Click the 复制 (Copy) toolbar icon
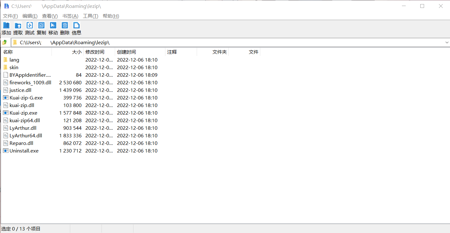Viewport: 450px width, 233px height. (x=41, y=26)
